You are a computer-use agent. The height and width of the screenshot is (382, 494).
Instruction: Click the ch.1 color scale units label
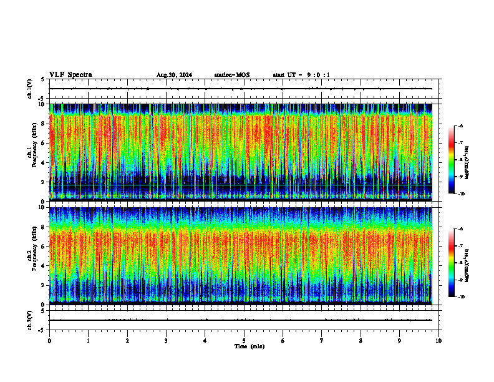(x=467, y=162)
